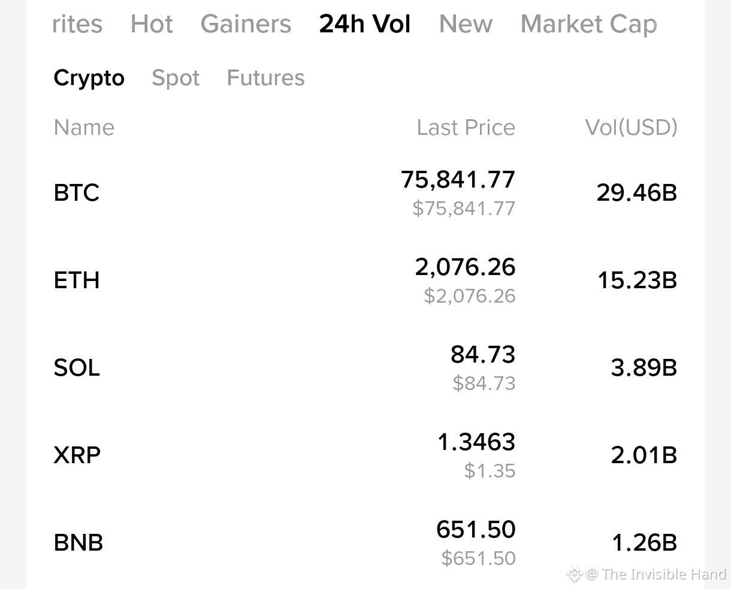Select the SOL coin entry
The image size is (731, 589).
[x=365, y=368]
